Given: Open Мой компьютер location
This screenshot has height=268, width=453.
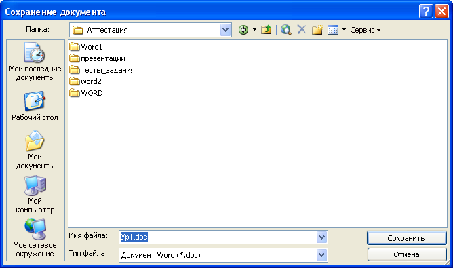Looking at the screenshot, I should tap(35, 194).
